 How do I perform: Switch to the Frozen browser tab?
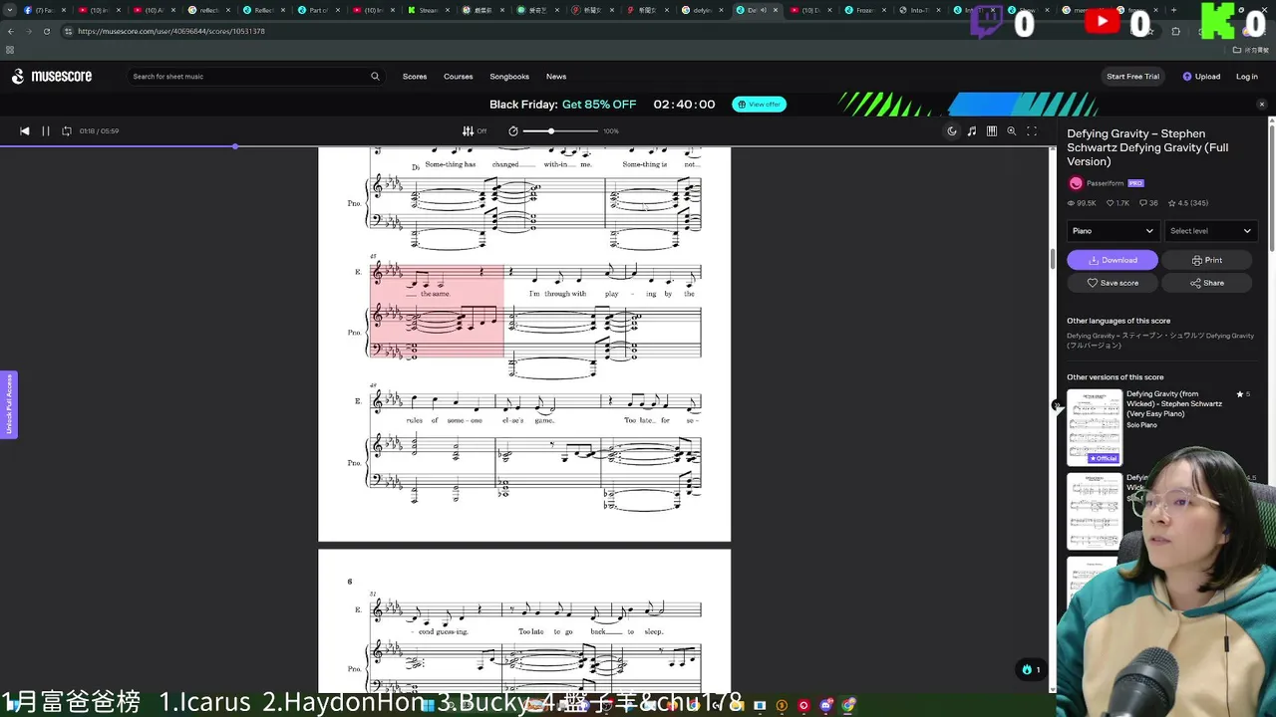point(863,10)
